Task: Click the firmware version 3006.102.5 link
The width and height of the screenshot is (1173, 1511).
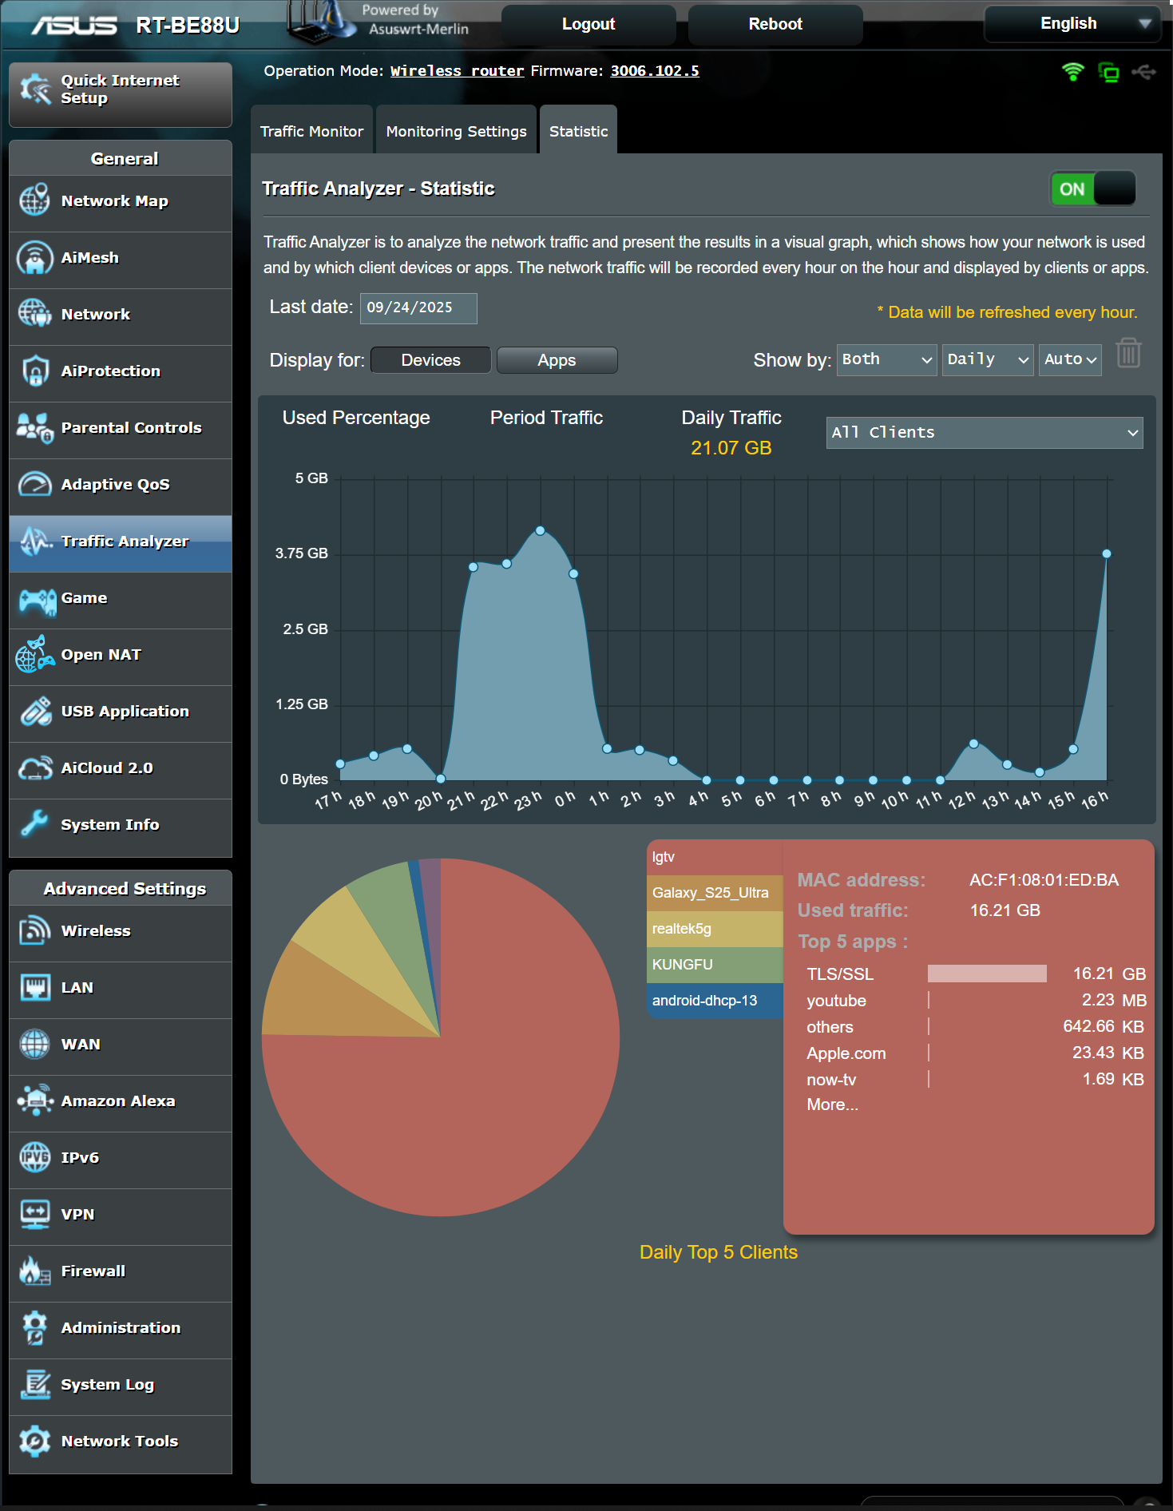Action: (654, 71)
